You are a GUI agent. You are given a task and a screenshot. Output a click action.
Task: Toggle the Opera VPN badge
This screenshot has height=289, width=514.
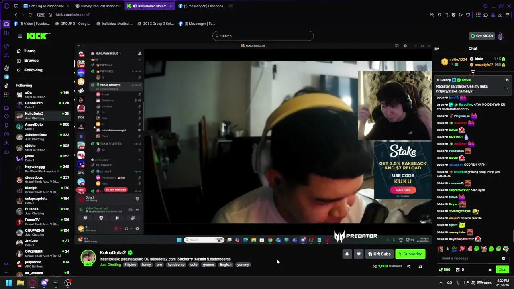pos(41,15)
